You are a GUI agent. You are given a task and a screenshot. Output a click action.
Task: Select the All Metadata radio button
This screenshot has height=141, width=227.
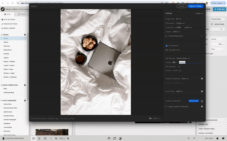[x=167, y=46]
